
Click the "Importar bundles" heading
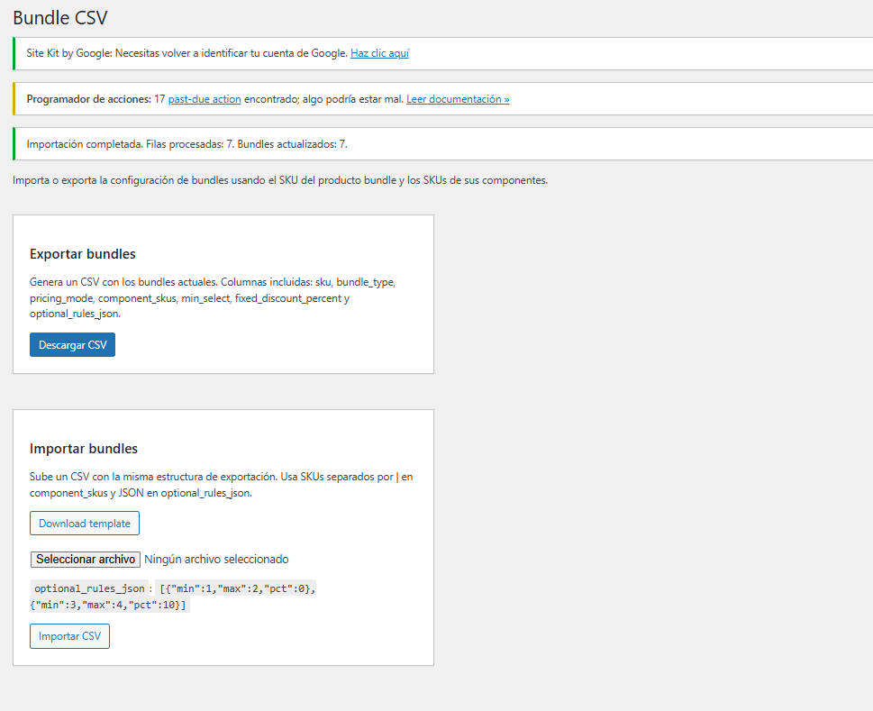pos(83,448)
